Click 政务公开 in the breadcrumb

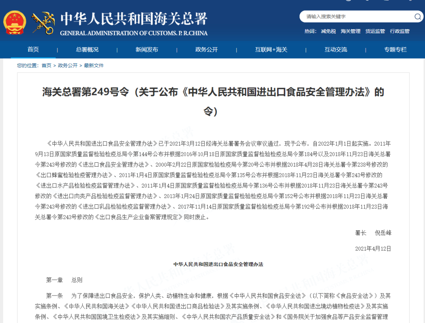tap(68, 66)
